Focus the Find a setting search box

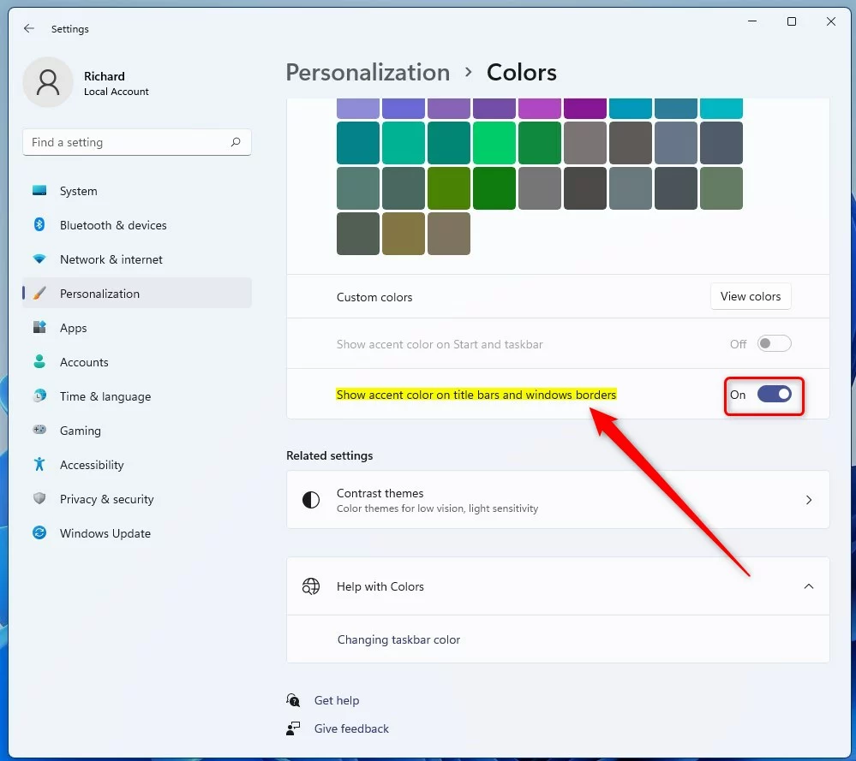point(137,142)
